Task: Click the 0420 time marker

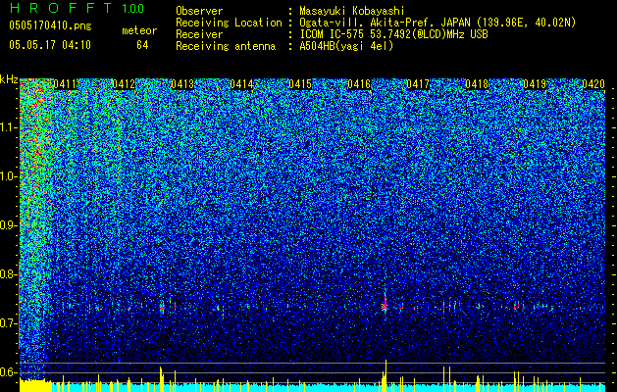Action: point(593,84)
